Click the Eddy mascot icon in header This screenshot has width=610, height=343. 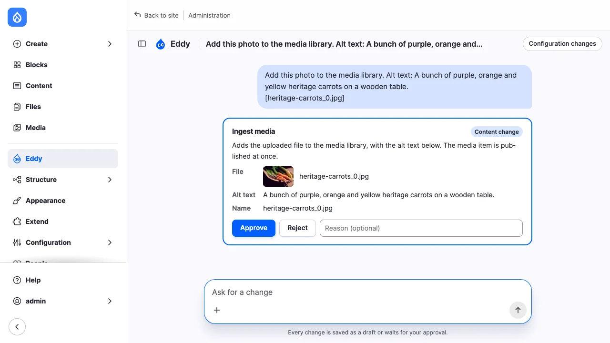[x=161, y=44]
